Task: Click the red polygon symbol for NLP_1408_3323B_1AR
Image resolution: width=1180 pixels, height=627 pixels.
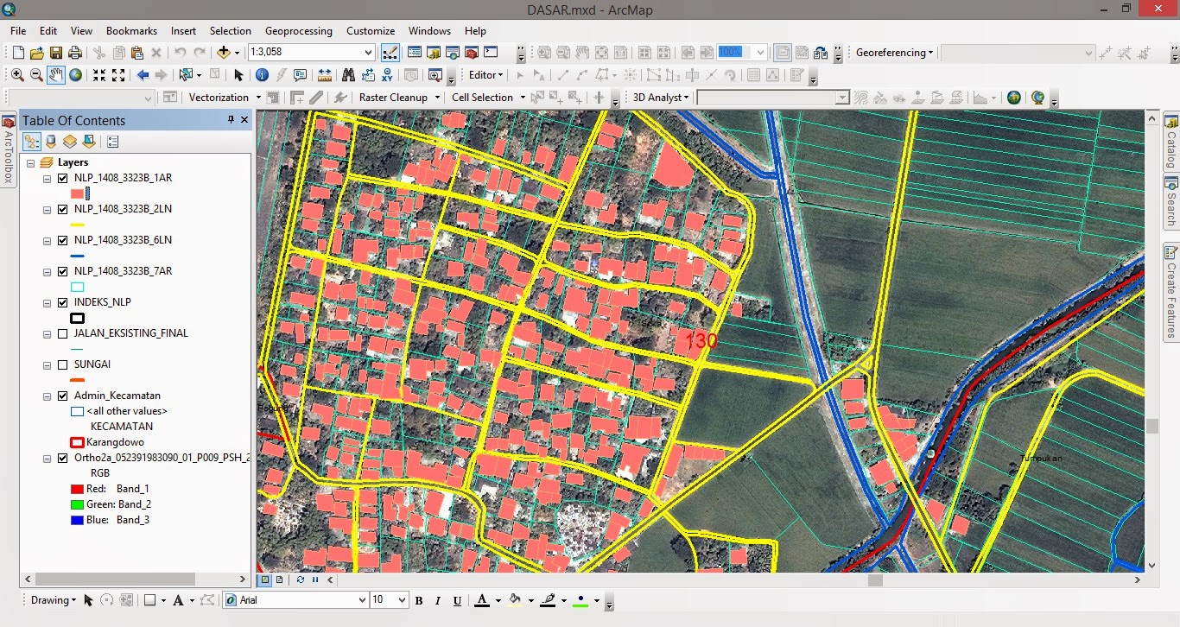Action: (x=77, y=193)
